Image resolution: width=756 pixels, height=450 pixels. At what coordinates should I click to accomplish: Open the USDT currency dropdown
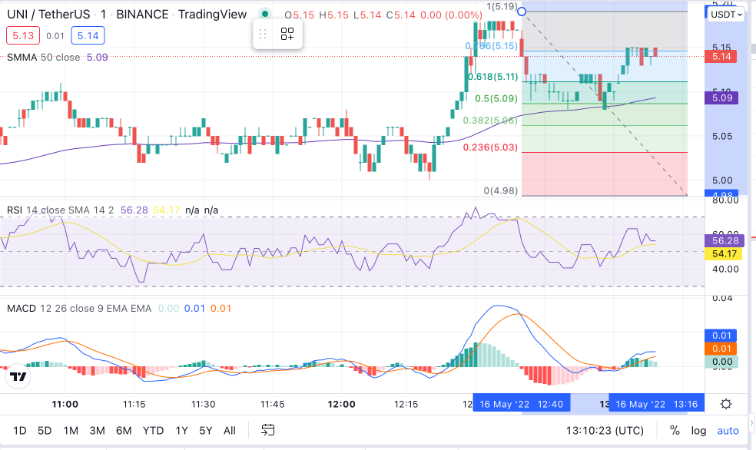725,15
